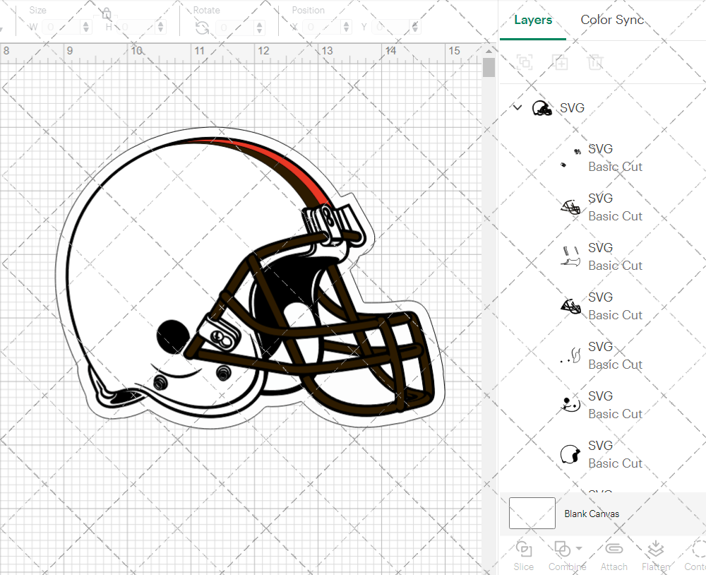
Task: Click the Position Y stepper arrows
Action: click(414, 28)
